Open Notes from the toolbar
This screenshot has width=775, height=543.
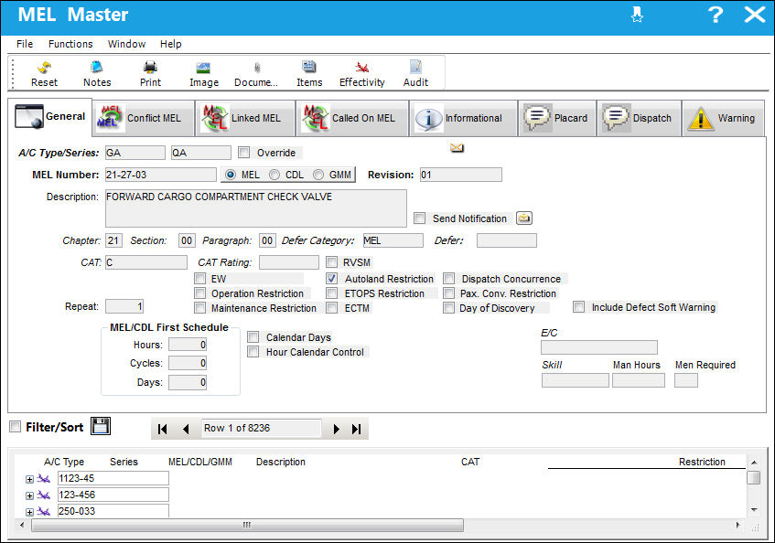coord(97,67)
